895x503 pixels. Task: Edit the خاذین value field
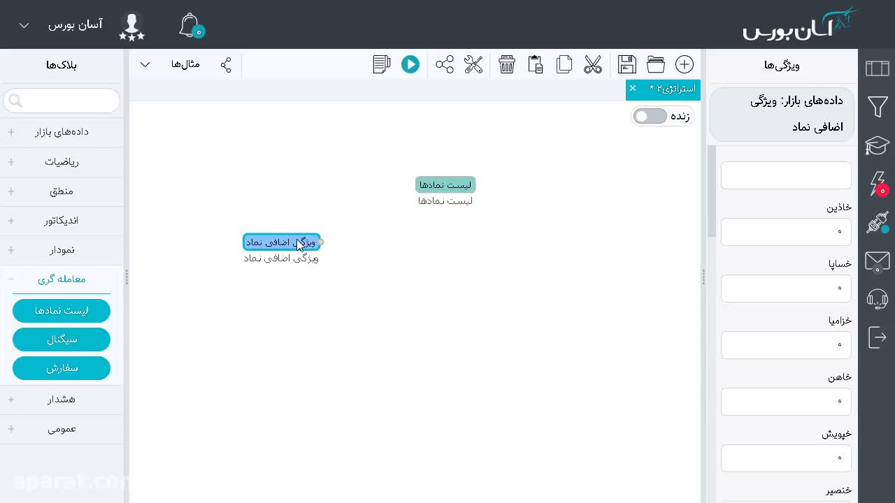pyautogui.click(x=786, y=232)
